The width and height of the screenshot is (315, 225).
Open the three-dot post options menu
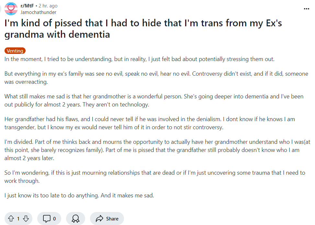(306, 9)
